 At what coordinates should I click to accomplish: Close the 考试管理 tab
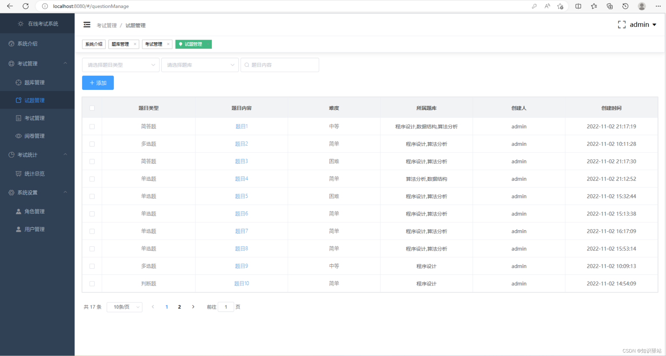point(168,44)
